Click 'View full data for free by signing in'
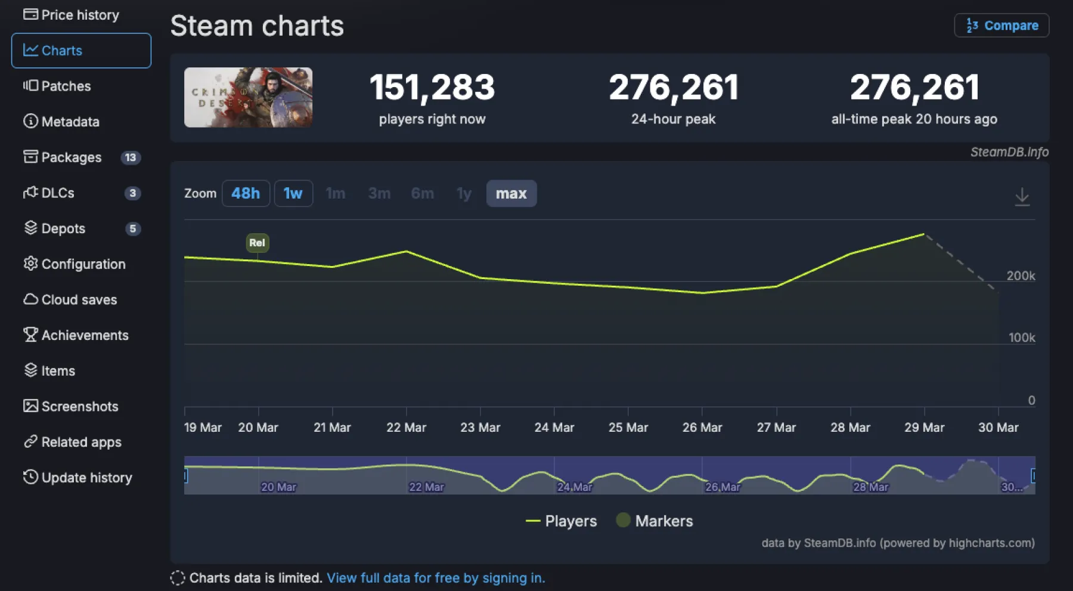This screenshot has width=1073, height=591. [x=436, y=578]
